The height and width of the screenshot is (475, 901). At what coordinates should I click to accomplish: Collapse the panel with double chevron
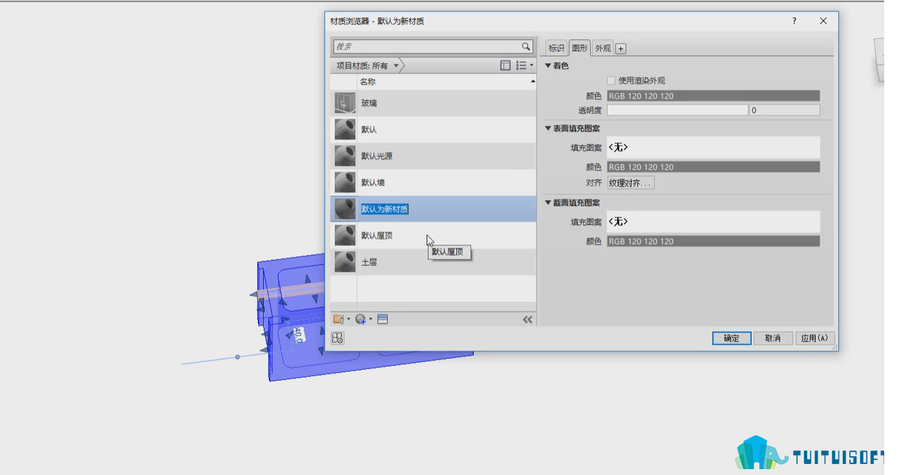[x=527, y=319]
